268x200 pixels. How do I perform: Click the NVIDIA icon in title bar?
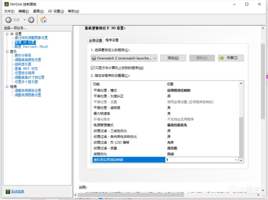click(x=7, y=4)
